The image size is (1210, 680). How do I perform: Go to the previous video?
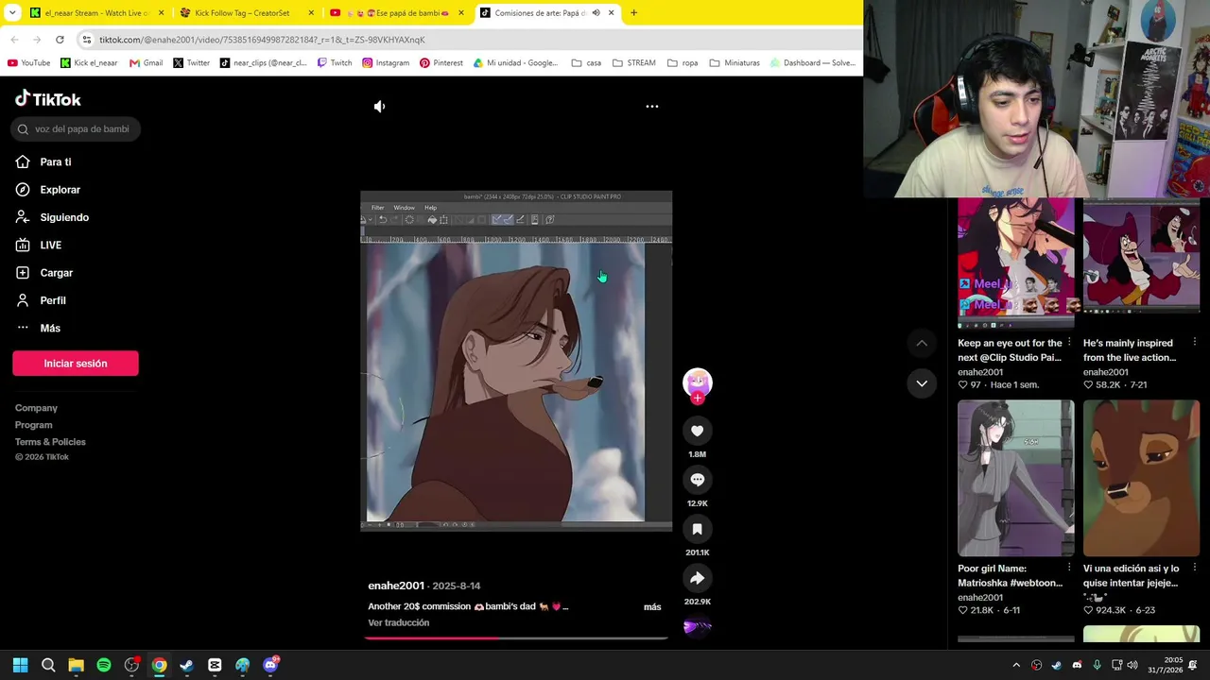click(922, 343)
